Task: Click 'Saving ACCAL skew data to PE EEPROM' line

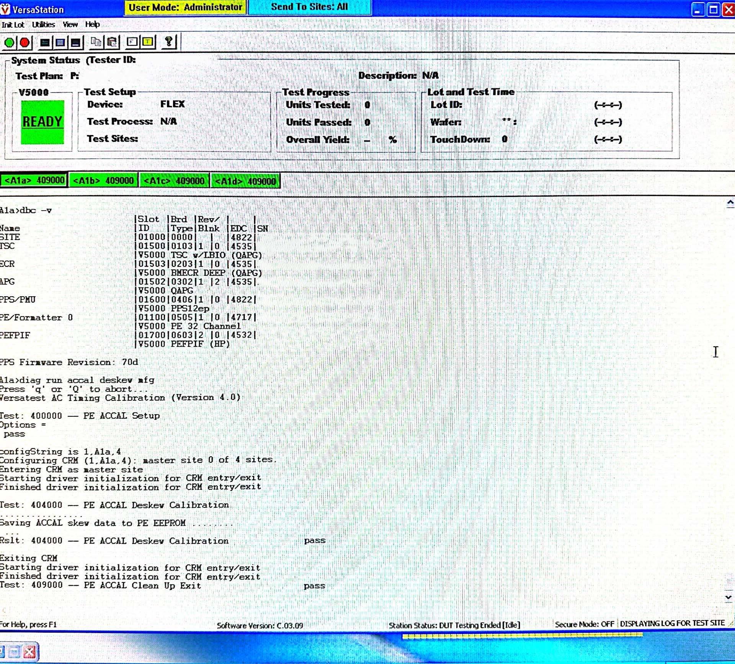Action: pyautogui.click(x=93, y=523)
